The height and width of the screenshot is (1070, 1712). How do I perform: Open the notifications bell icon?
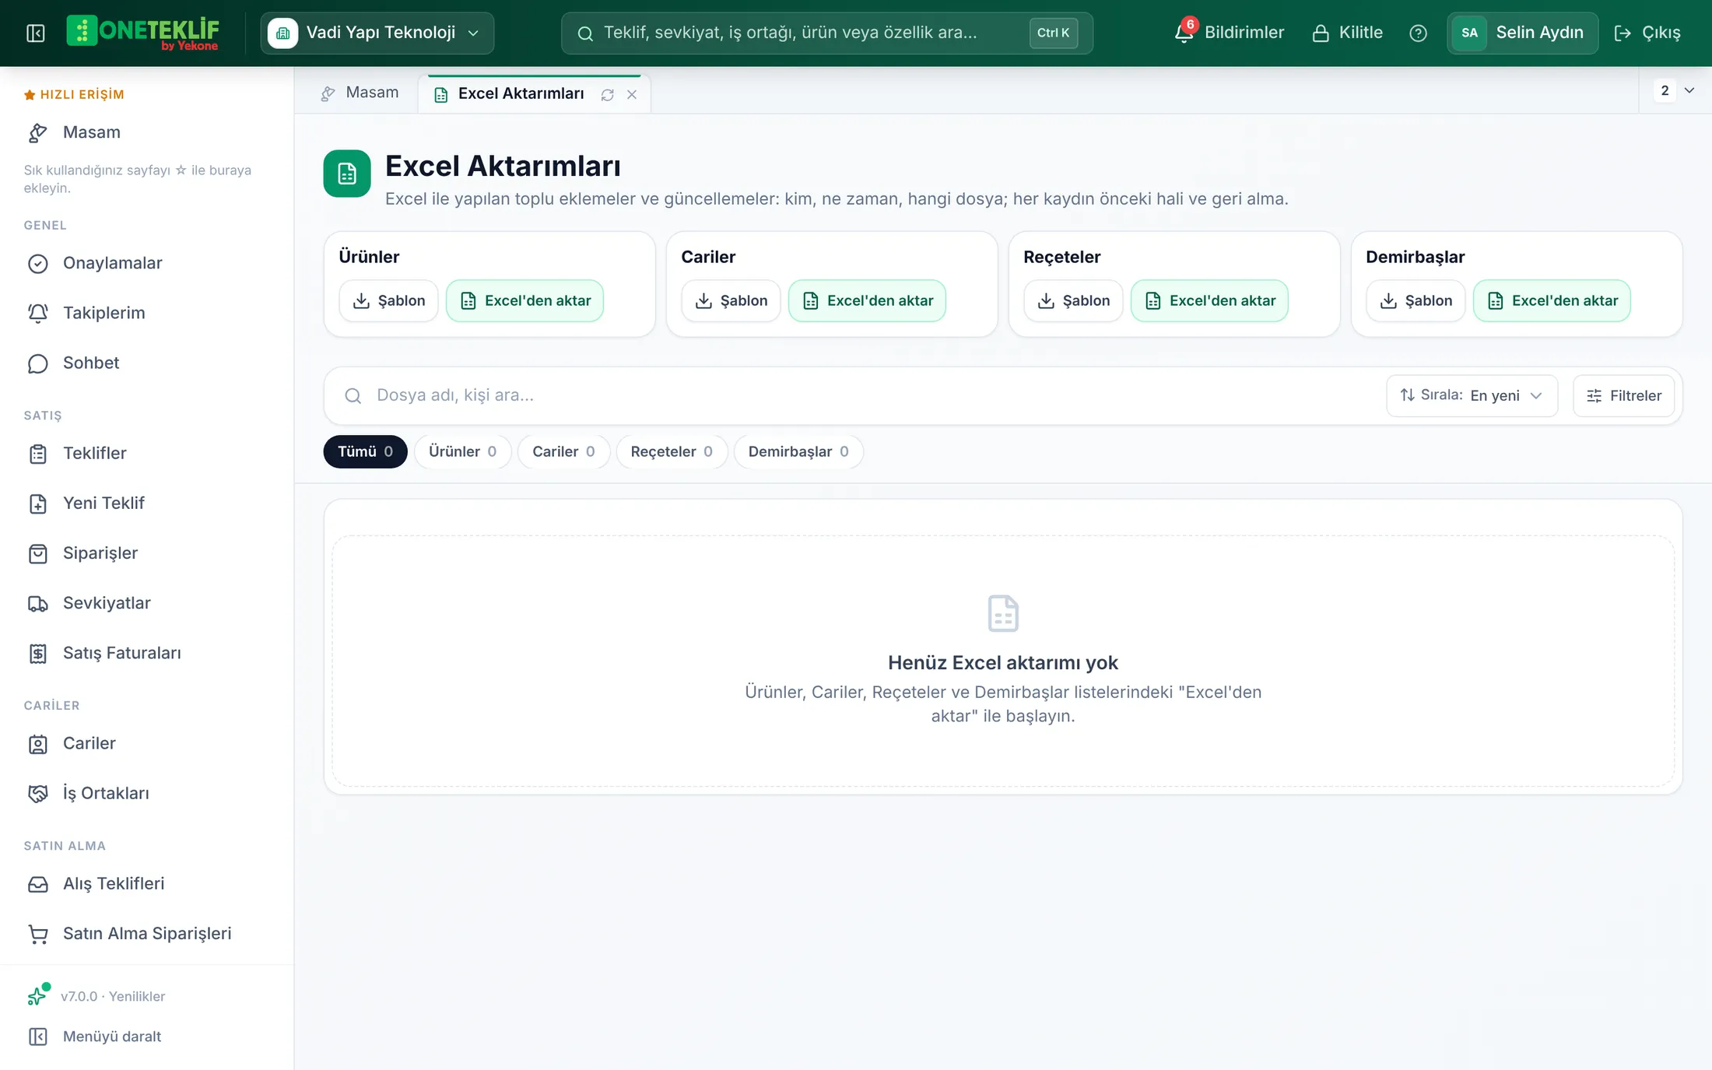[x=1184, y=33]
